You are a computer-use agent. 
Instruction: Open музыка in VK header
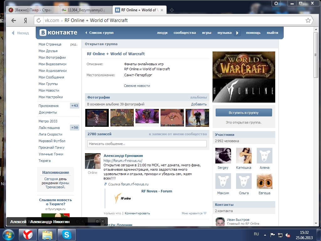(x=224, y=33)
